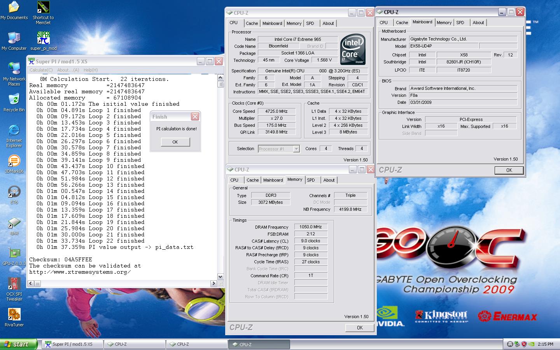The height and width of the screenshot is (350, 560).
Task: Click Checksum: 04A5FFEE line
Action: [x=61, y=259]
